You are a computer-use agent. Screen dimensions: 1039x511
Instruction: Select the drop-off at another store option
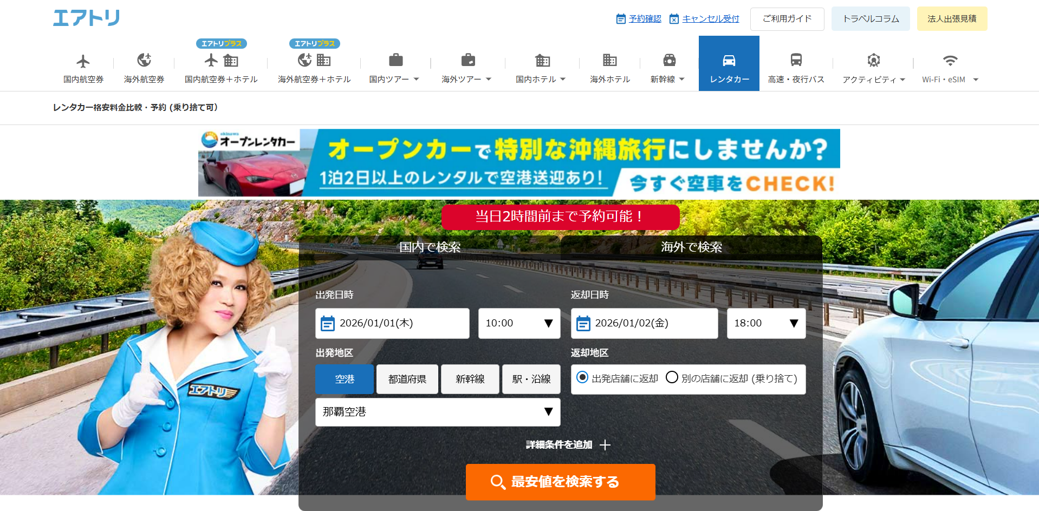pos(672,377)
